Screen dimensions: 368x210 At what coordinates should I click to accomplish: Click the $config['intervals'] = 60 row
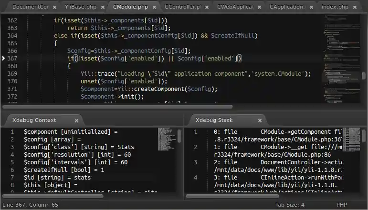coord(75,162)
